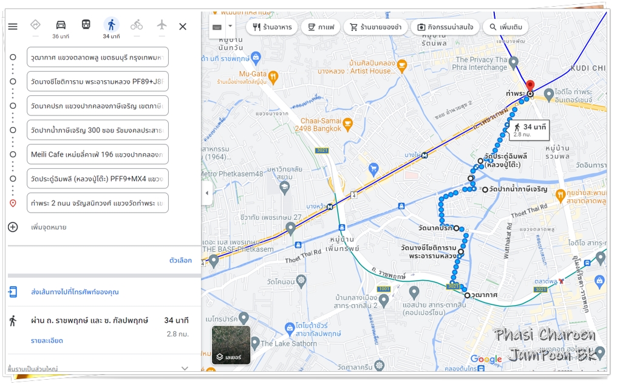This screenshot has width=617, height=384.
Task: Edit the วัดประดู่ฉิมพลี waypoint field
Action: coord(98,179)
